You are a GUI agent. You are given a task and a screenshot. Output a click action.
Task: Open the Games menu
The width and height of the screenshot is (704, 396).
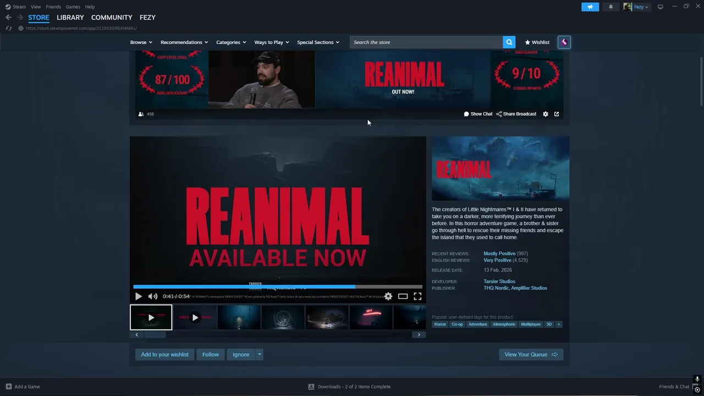[x=73, y=7]
